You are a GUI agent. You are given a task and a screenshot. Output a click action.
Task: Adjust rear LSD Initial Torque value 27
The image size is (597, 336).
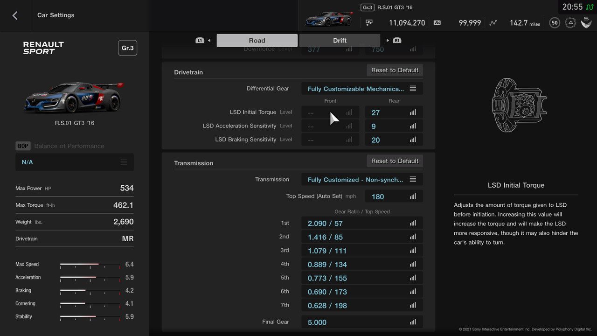394,112
